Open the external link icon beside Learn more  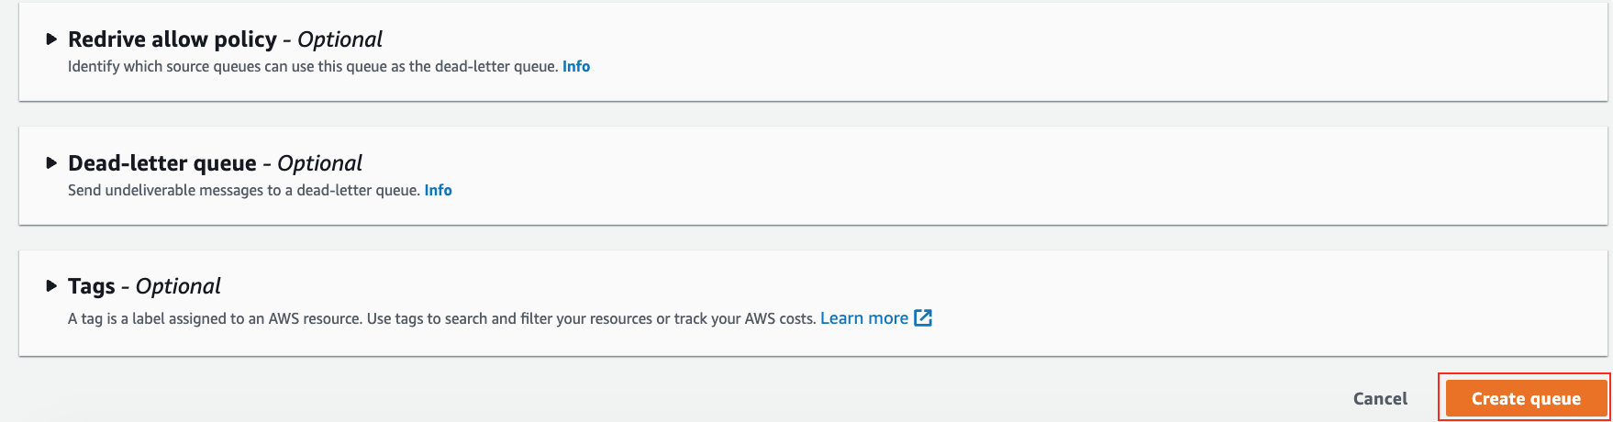(x=924, y=318)
